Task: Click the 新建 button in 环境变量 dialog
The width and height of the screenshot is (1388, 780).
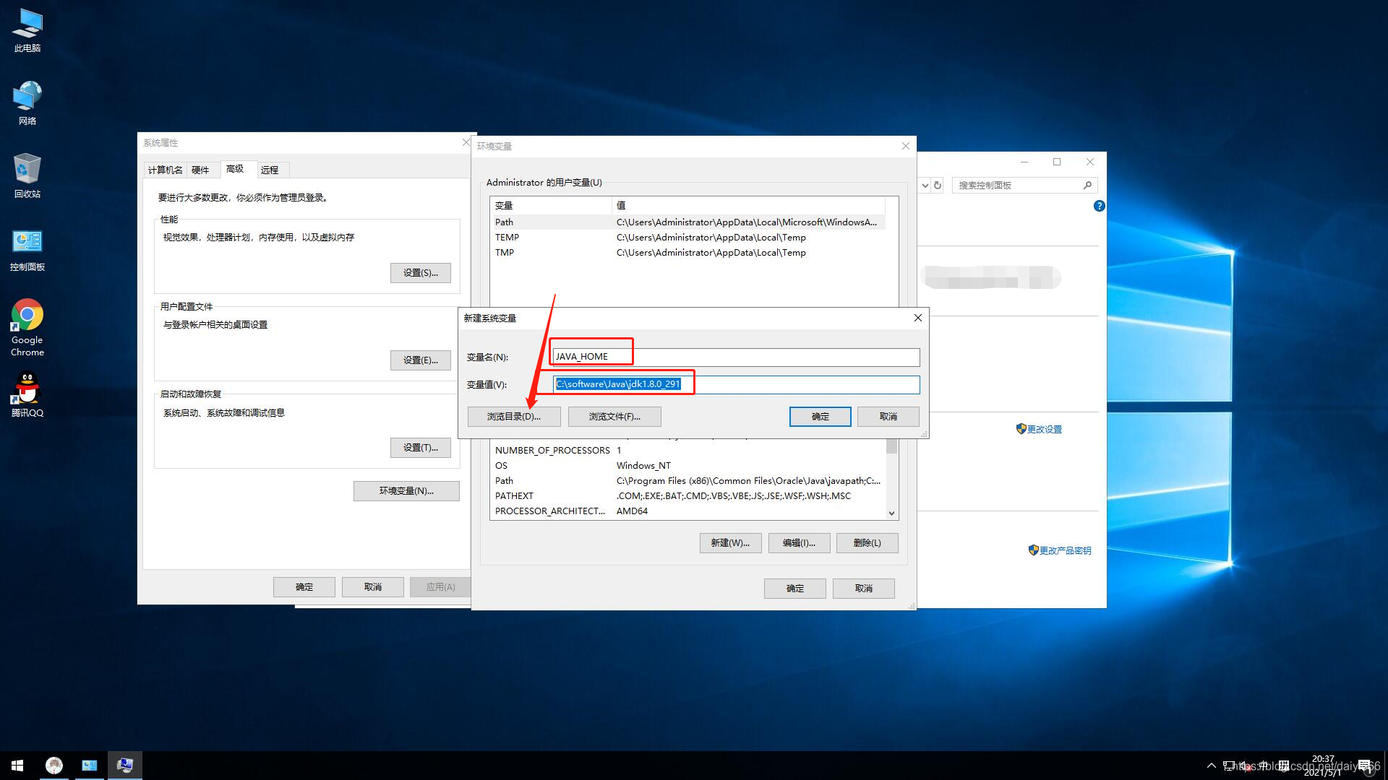Action: click(730, 543)
